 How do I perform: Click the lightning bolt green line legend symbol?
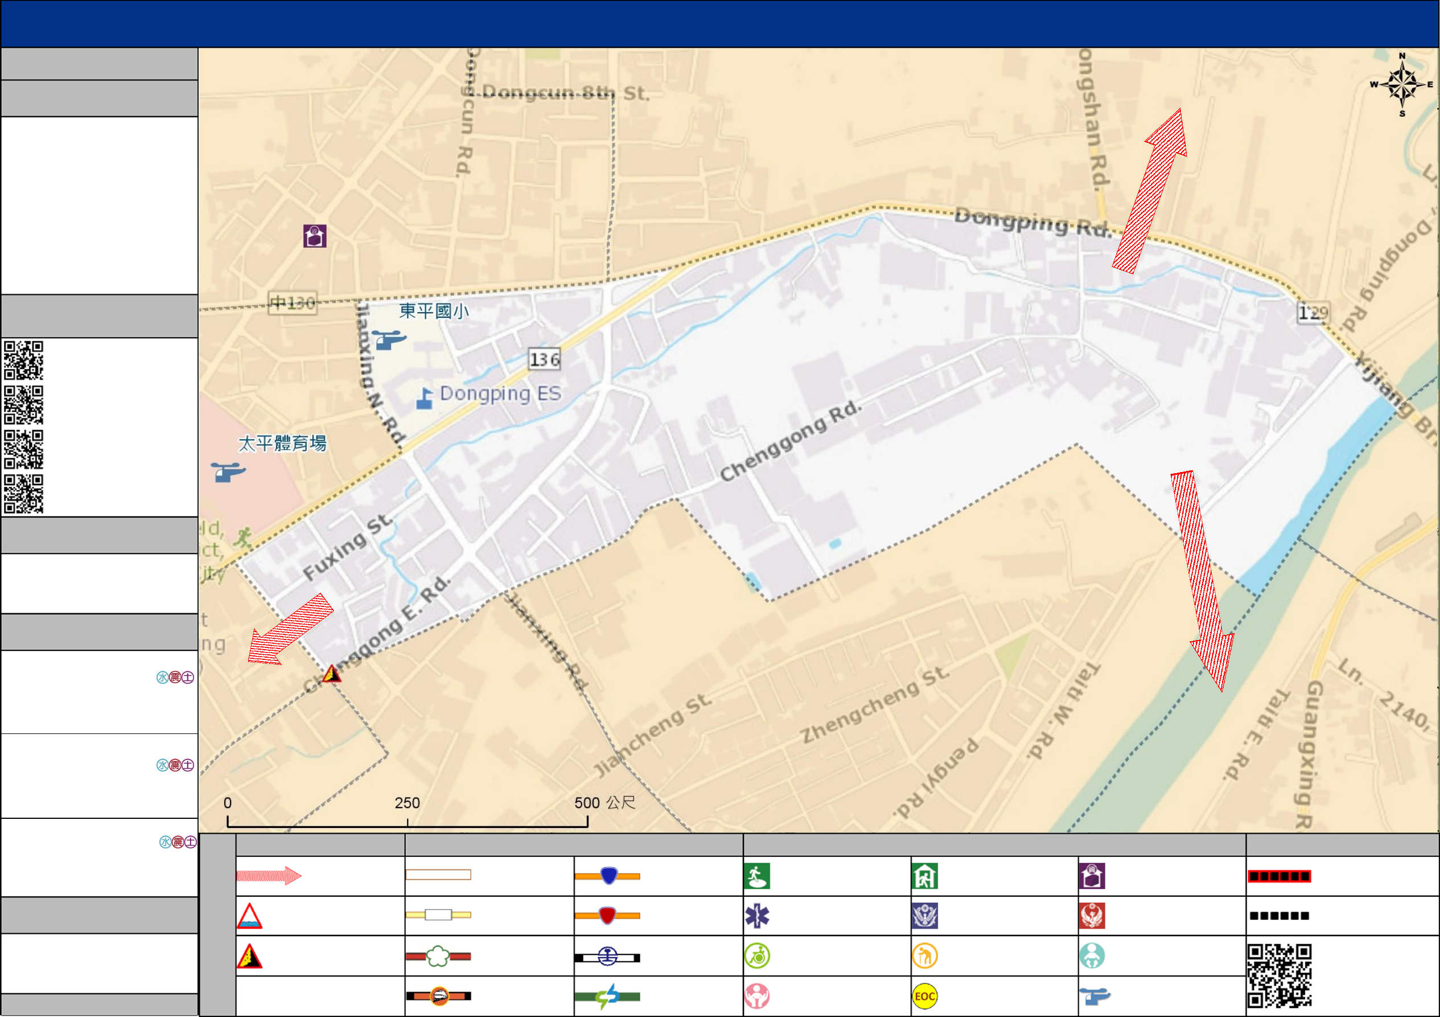click(608, 997)
